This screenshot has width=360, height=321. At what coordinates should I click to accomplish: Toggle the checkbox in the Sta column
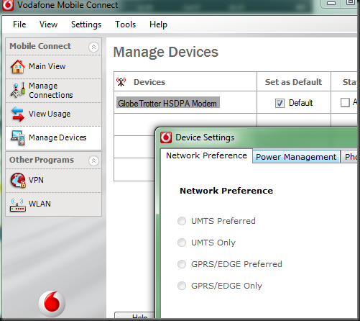click(345, 102)
